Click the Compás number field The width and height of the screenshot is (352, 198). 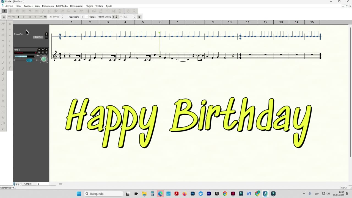(43, 184)
